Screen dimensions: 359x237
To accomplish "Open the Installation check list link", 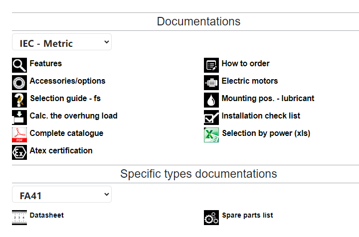I will 261,116.
